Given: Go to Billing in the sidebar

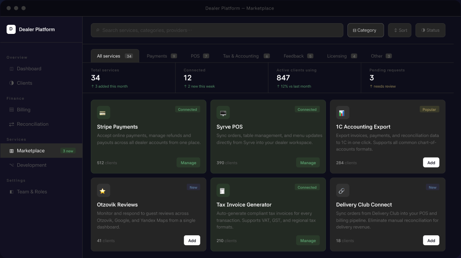Looking at the screenshot, I should point(41,110).
